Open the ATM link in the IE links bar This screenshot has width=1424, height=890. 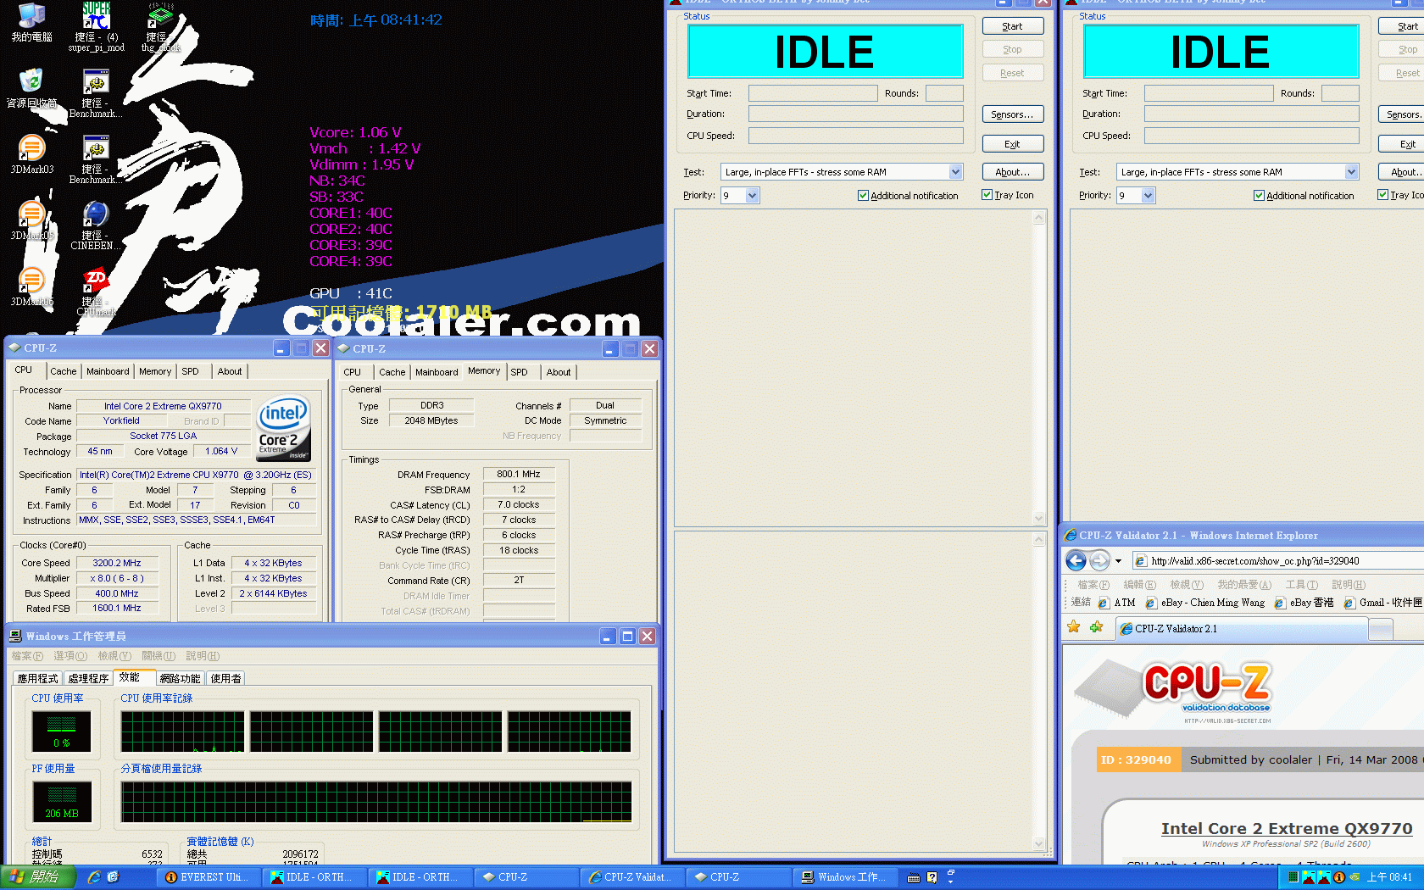tap(1116, 603)
